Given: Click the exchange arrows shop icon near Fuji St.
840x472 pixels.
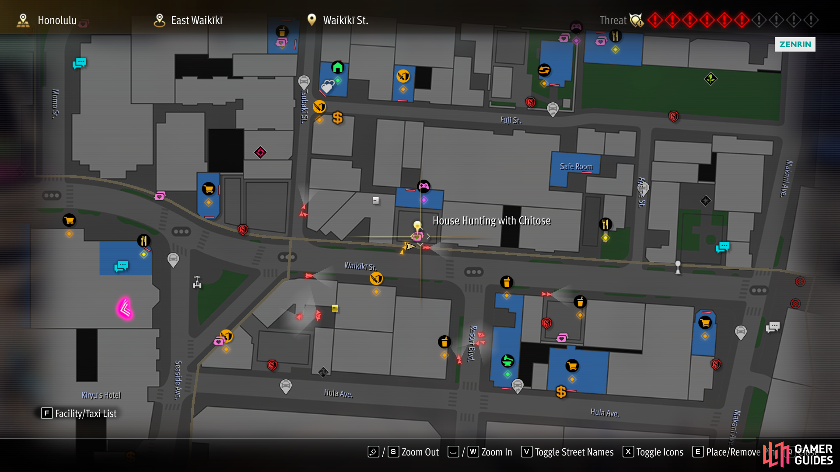Looking at the screenshot, I should pos(544,70).
